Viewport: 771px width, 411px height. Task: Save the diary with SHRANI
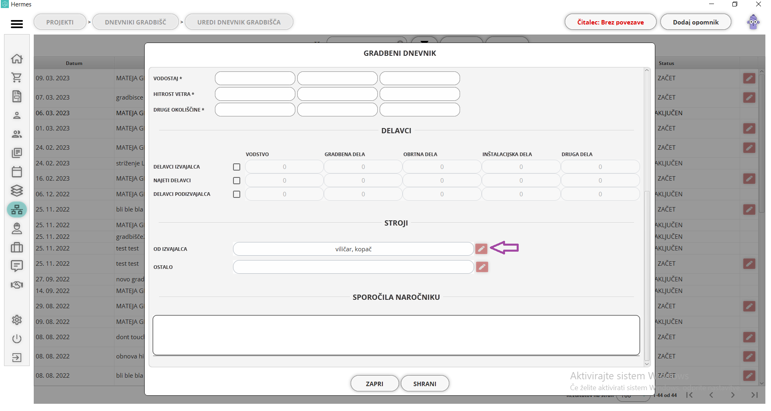425,384
